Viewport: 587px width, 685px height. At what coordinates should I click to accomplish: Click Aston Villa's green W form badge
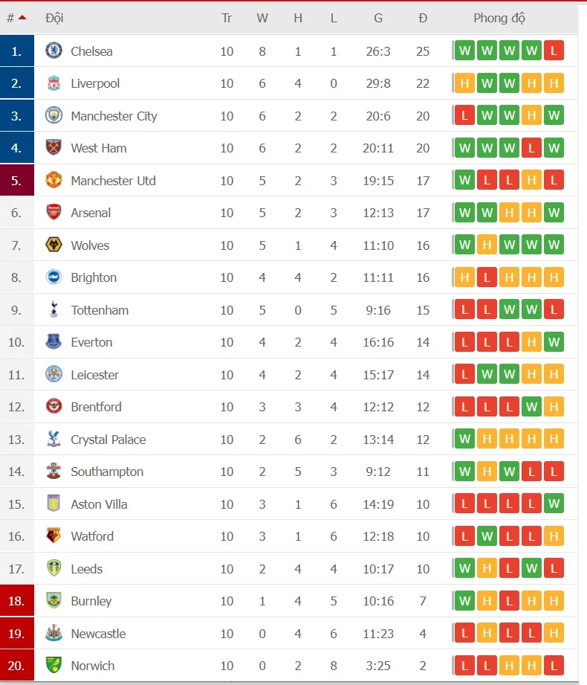point(554,504)
